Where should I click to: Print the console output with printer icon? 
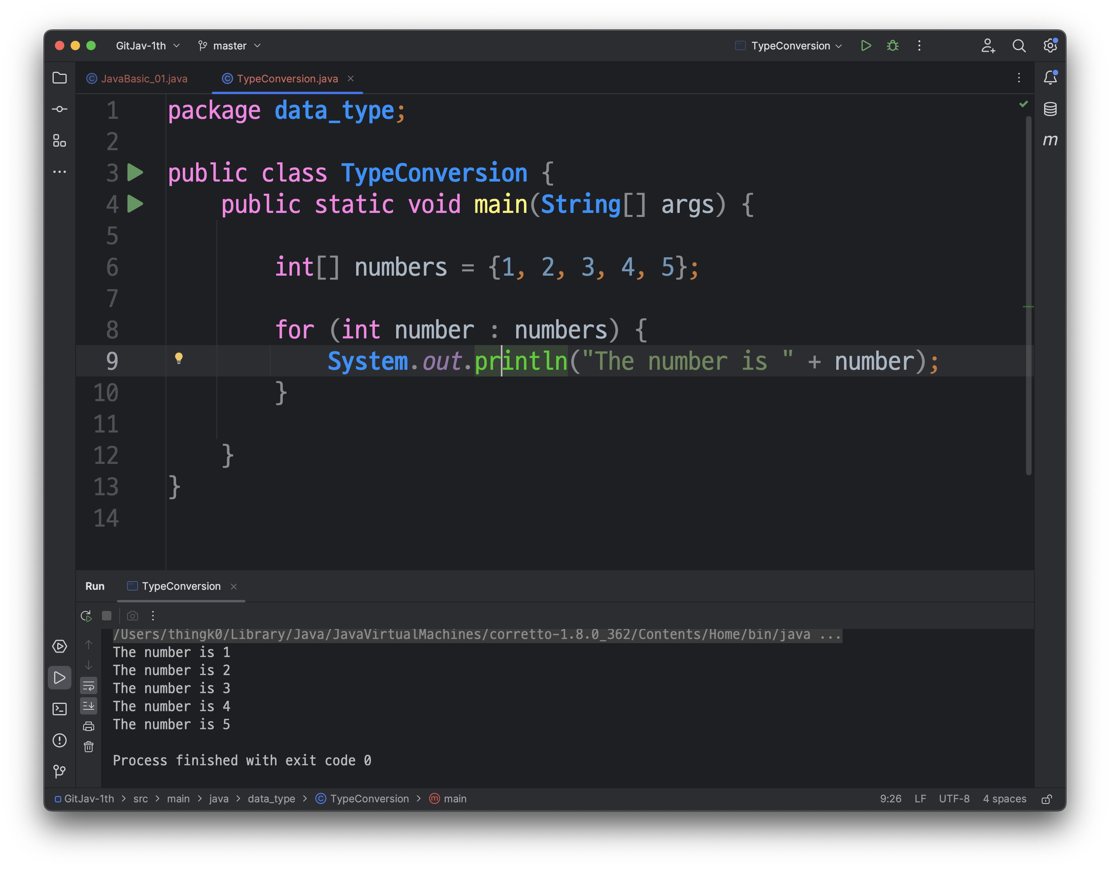pyautogui.click(x=89, y=726)
